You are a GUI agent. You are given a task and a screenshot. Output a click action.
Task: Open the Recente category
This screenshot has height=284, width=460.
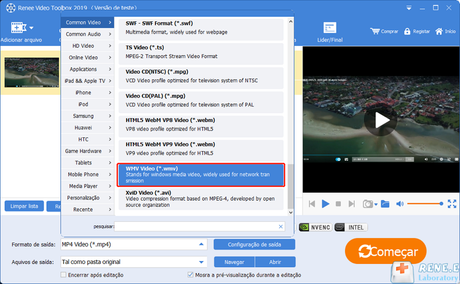pyautogui.click(x=87, y=209)
